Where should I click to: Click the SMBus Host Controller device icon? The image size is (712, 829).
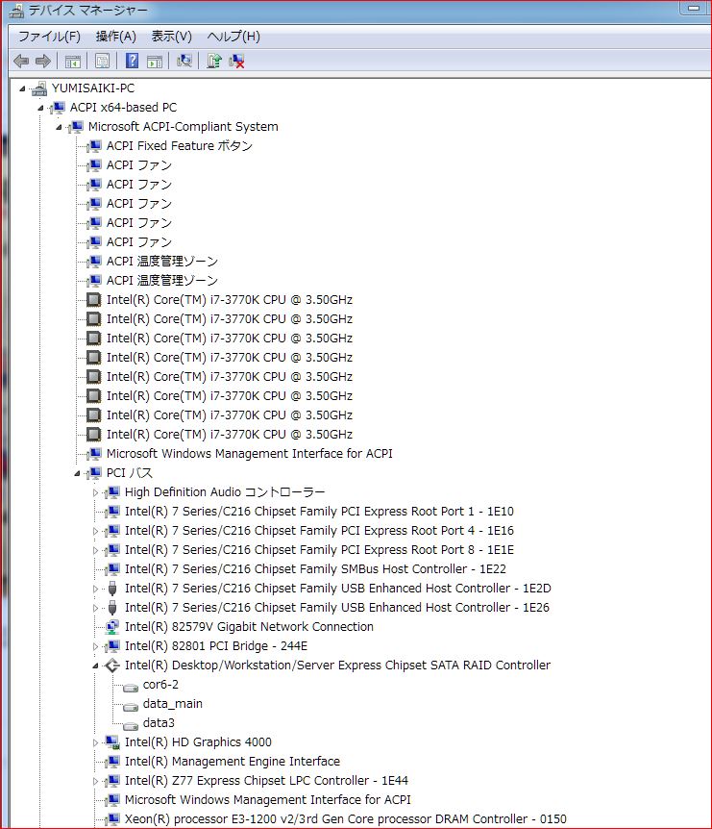[112, 569]
